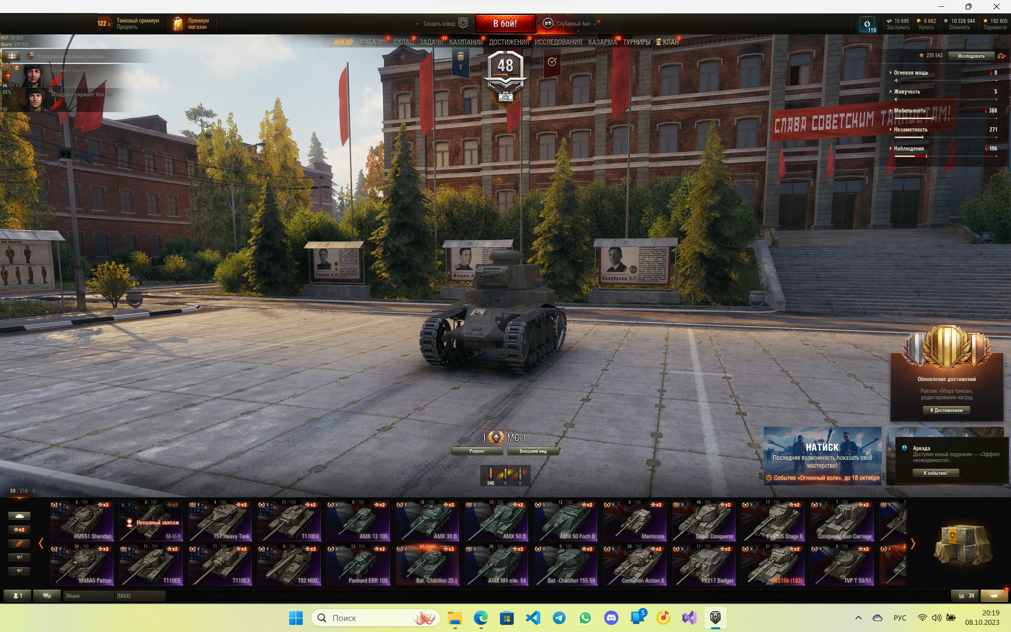This screenshot has width=1011, height=632.
Task: Switch to the СКЛАД tab
Action: pos(404,42)
